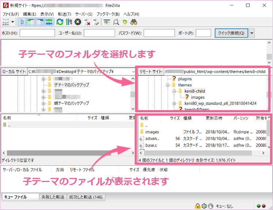Open the ファイル(F) menu
Screen dimensions: 273x210
click(11, 14)
